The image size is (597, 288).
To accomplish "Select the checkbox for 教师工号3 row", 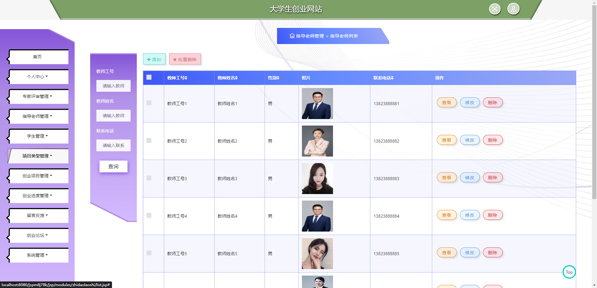I will tap(149, 178).
